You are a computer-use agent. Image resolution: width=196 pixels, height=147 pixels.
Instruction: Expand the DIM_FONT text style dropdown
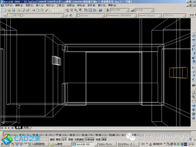click(x=119, y=10)
